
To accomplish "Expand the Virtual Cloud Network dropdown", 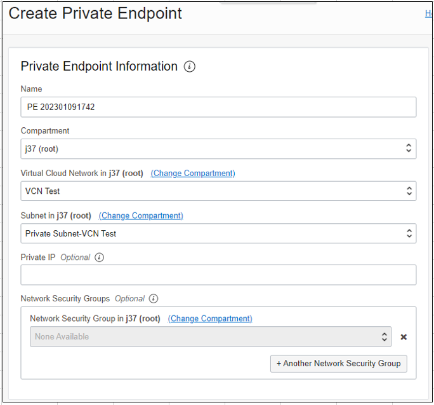I will [218, 191].
